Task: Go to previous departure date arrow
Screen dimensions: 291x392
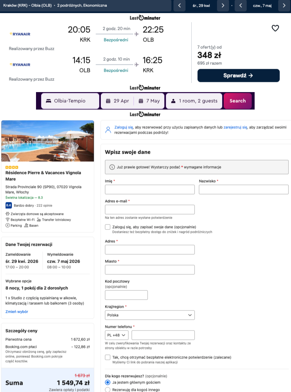Action: pyautogui.click(x=179, y=5)
